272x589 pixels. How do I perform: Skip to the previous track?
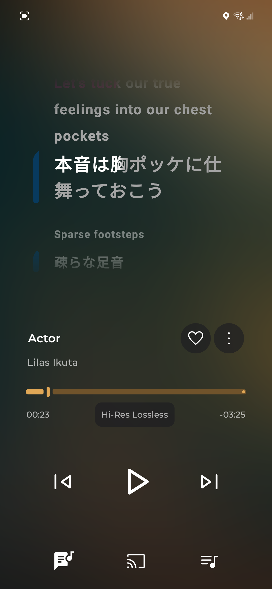tap(63, 482)
